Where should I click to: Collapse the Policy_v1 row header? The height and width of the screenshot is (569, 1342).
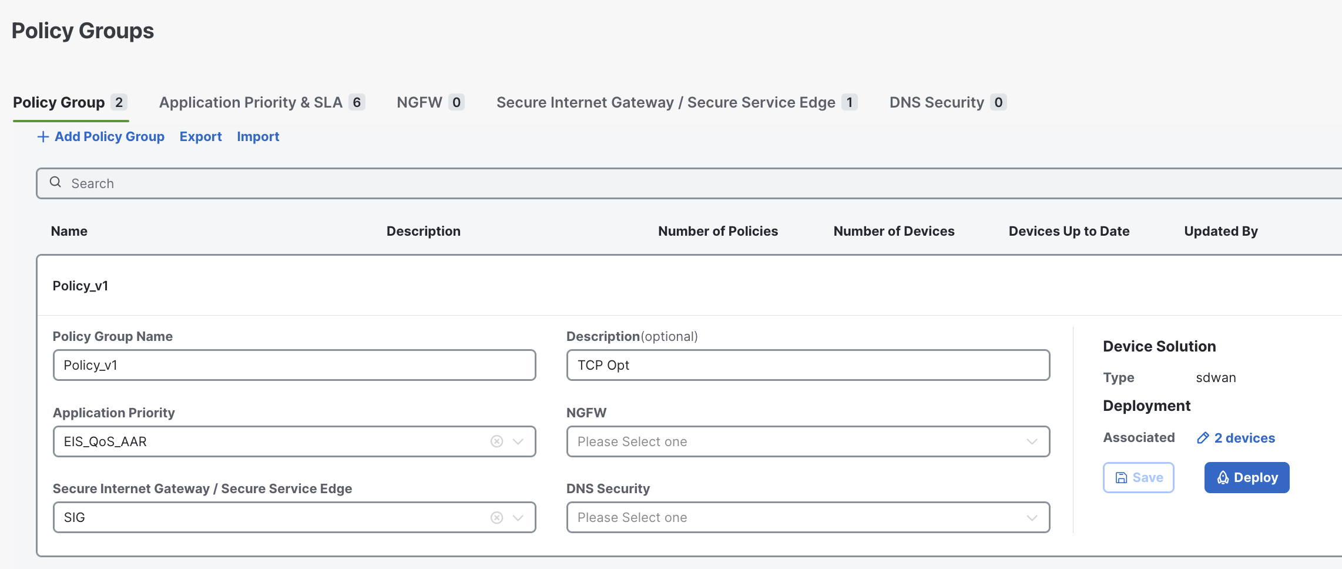[x=80, y=286]
